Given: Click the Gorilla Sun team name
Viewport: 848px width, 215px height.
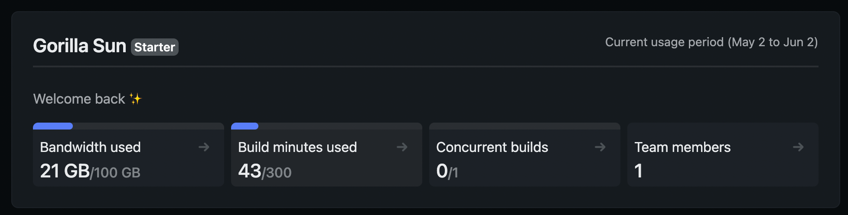Looking at the screenshot, I should click(x=80, y=46).
